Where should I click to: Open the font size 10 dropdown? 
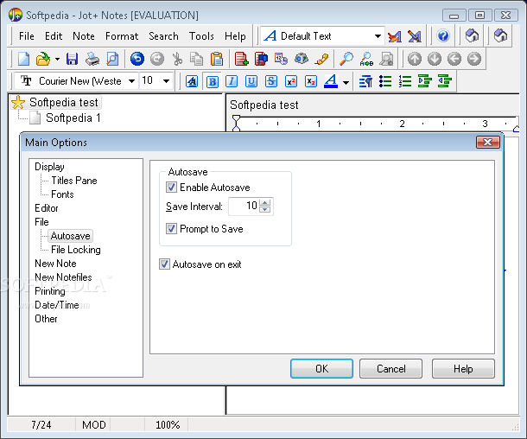click(x=166, y=81)
